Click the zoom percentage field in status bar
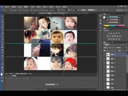The width and height of the screenshot is (128, 96). (x=7, y=74)
